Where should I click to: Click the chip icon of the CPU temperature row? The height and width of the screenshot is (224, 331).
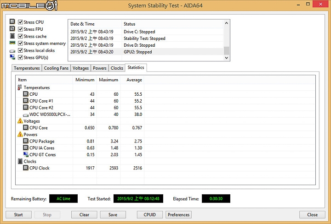click(x=26, y=94)
